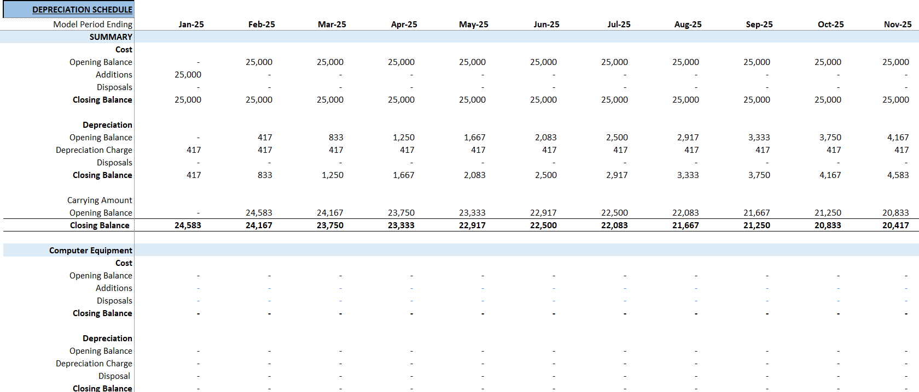Select Feb-25 Depreciation Closing Balance 833
Screen dimensions: 919x392
tap(265, 175)
